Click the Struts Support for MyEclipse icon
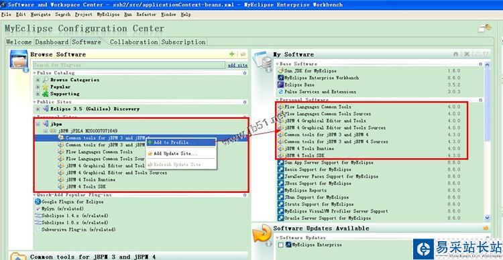 [281, 204]
